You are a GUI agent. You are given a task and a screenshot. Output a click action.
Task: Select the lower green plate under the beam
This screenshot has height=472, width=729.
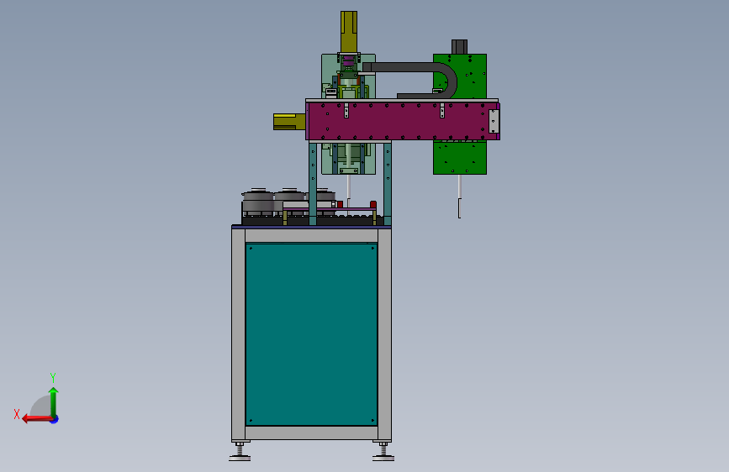tap(460, 158)
